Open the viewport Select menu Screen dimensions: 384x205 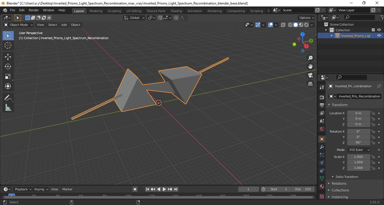53,25
